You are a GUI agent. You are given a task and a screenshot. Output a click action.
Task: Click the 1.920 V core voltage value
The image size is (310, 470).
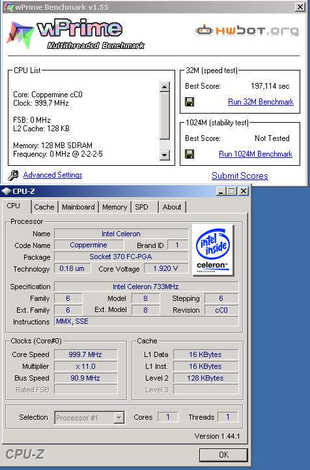(166, 268)
